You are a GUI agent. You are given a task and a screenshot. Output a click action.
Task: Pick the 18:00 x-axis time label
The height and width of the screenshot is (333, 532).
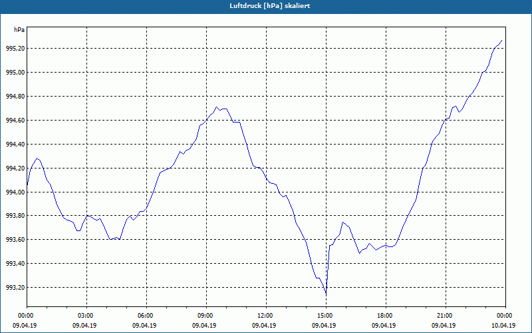(384, 316)
